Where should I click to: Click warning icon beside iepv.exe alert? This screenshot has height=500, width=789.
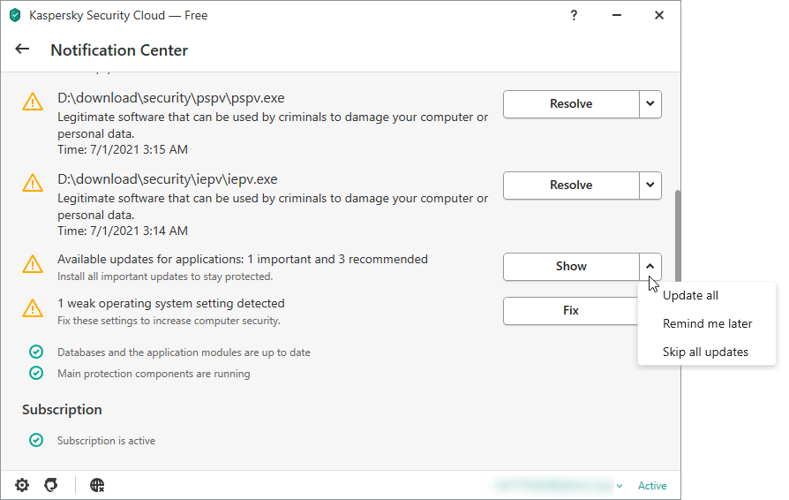[33, 182]
